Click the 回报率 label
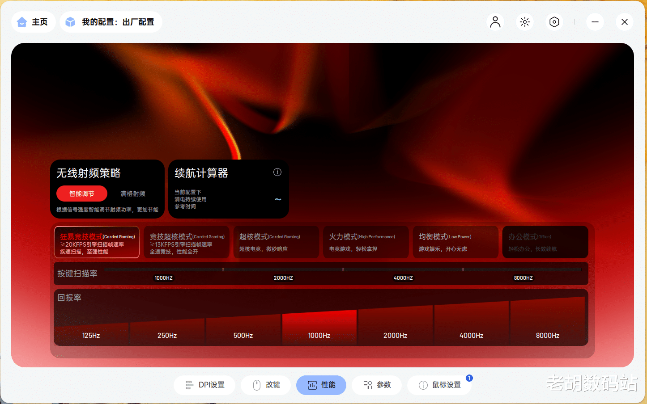647x404 pixels. (x=69, y=298)
